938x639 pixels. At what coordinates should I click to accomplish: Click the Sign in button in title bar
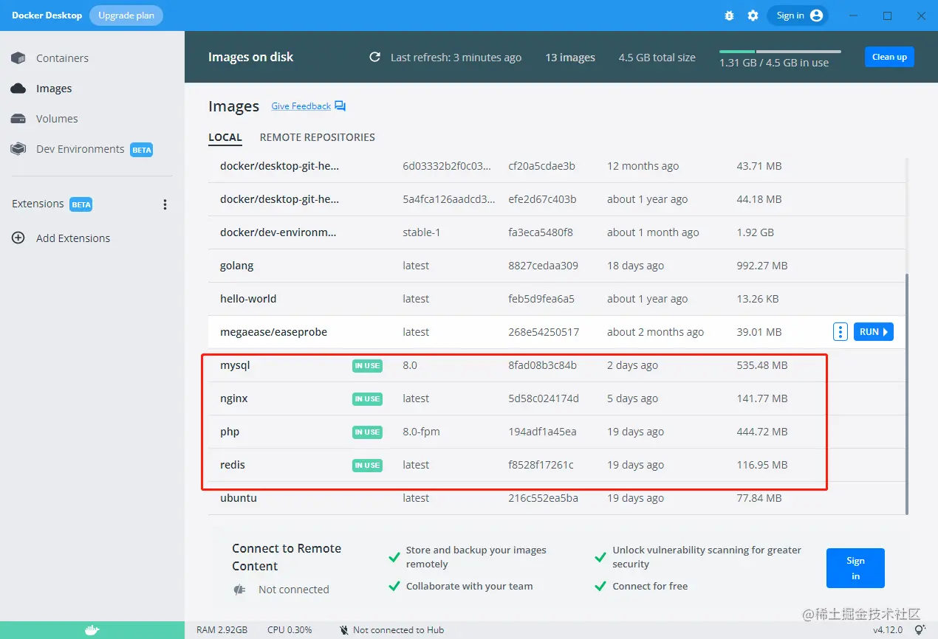coord(798,15)
